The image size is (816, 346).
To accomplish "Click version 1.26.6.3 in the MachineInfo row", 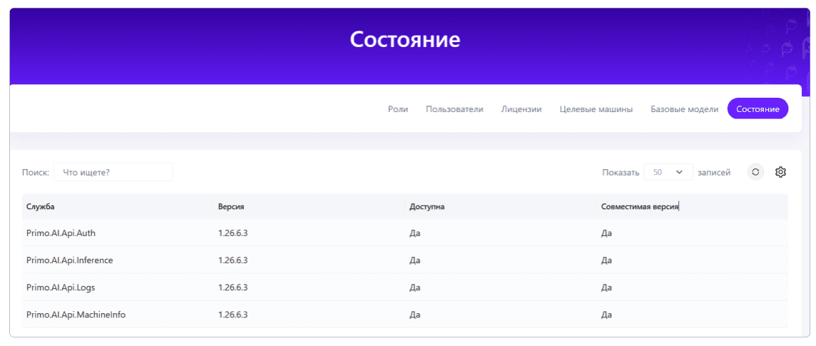I will (x=233, y=315).
